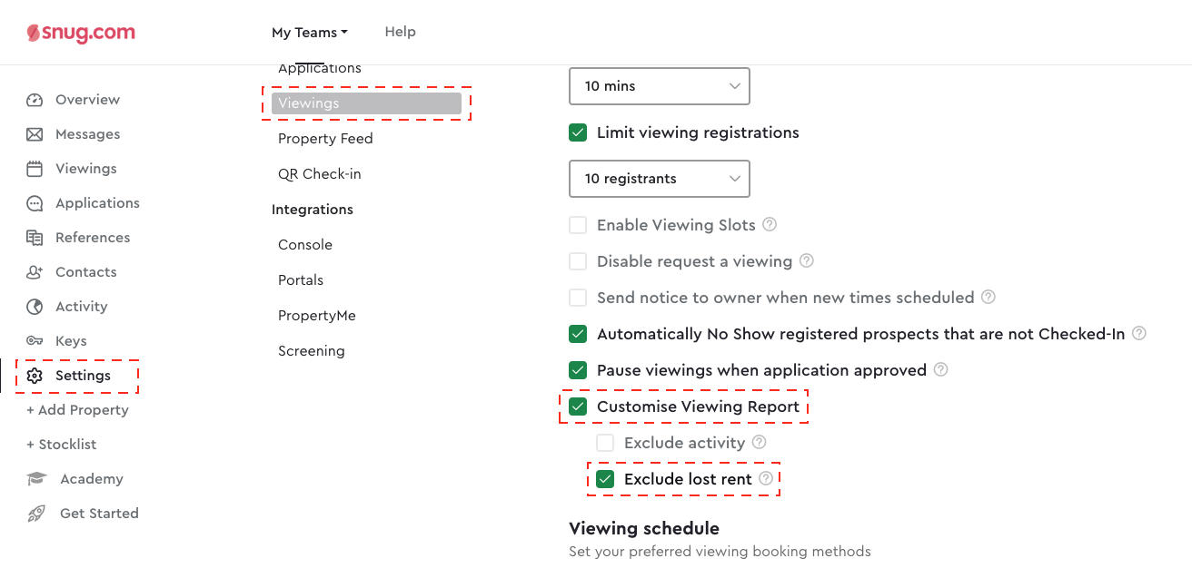
Task: Expand the 10 registrants dropdown
Action: [659, 179]
